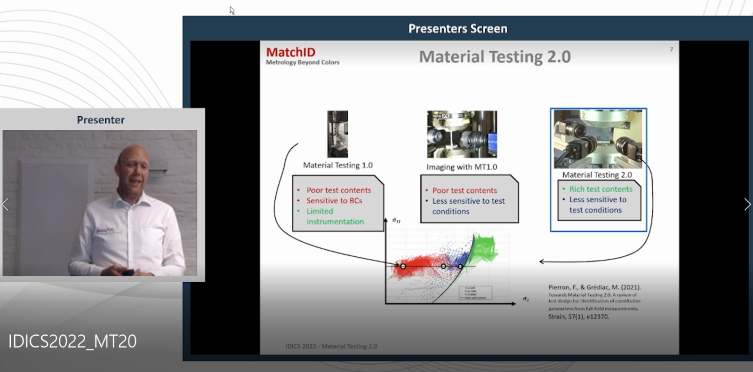Click 'IDICS 2022 - Material Testing 2.0' footer
This screenshot has width=753, height=372.
(x=331, y=346)
